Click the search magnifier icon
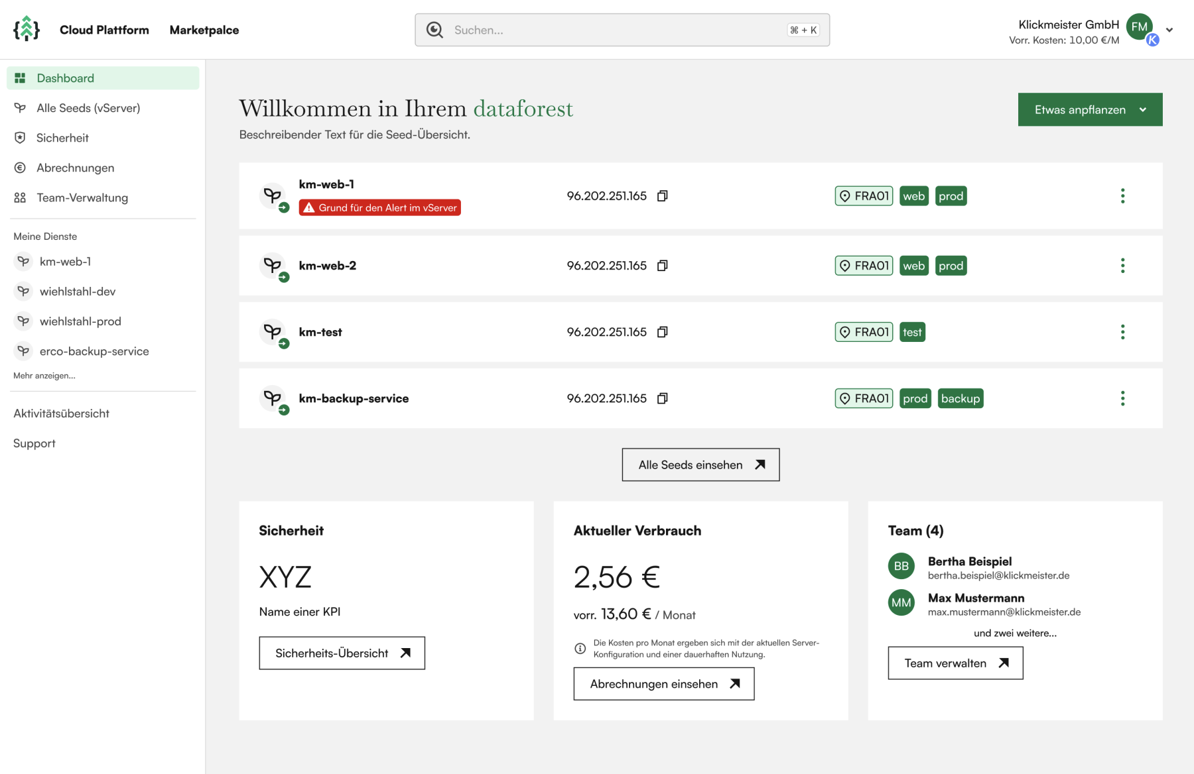Viewport: 1194px width, 774px height. [434, 30]
